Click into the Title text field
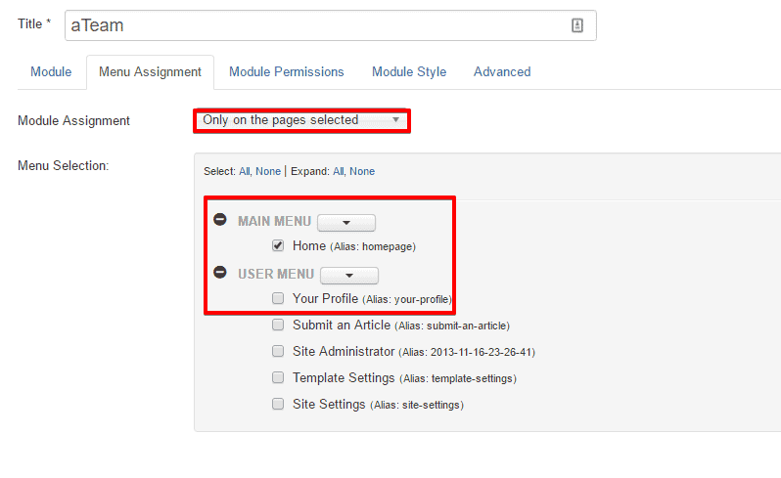This screenshot has height=478, width=781. 313,26
